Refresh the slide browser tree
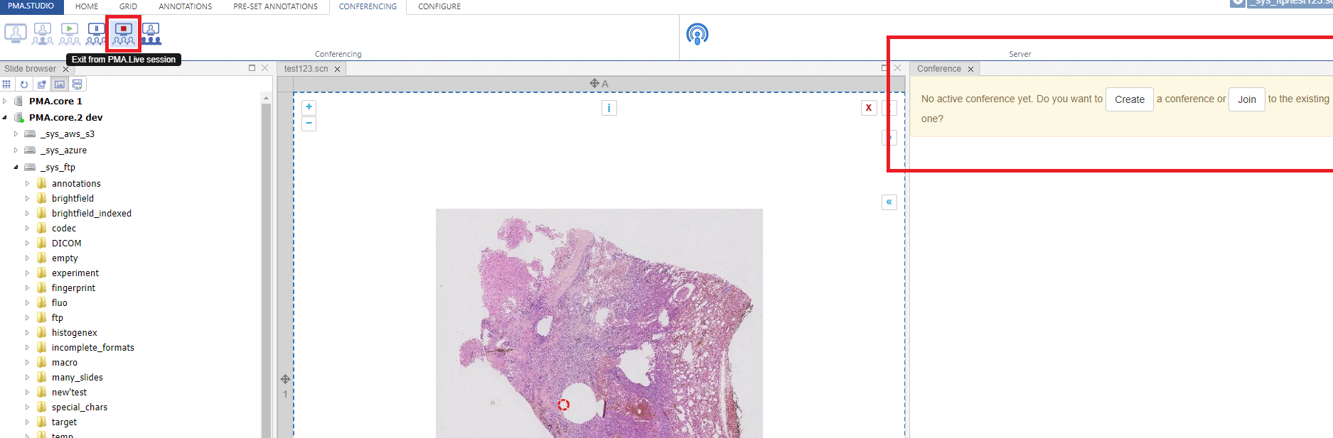This screenshot has width=1333, height=438. point(24,84)
